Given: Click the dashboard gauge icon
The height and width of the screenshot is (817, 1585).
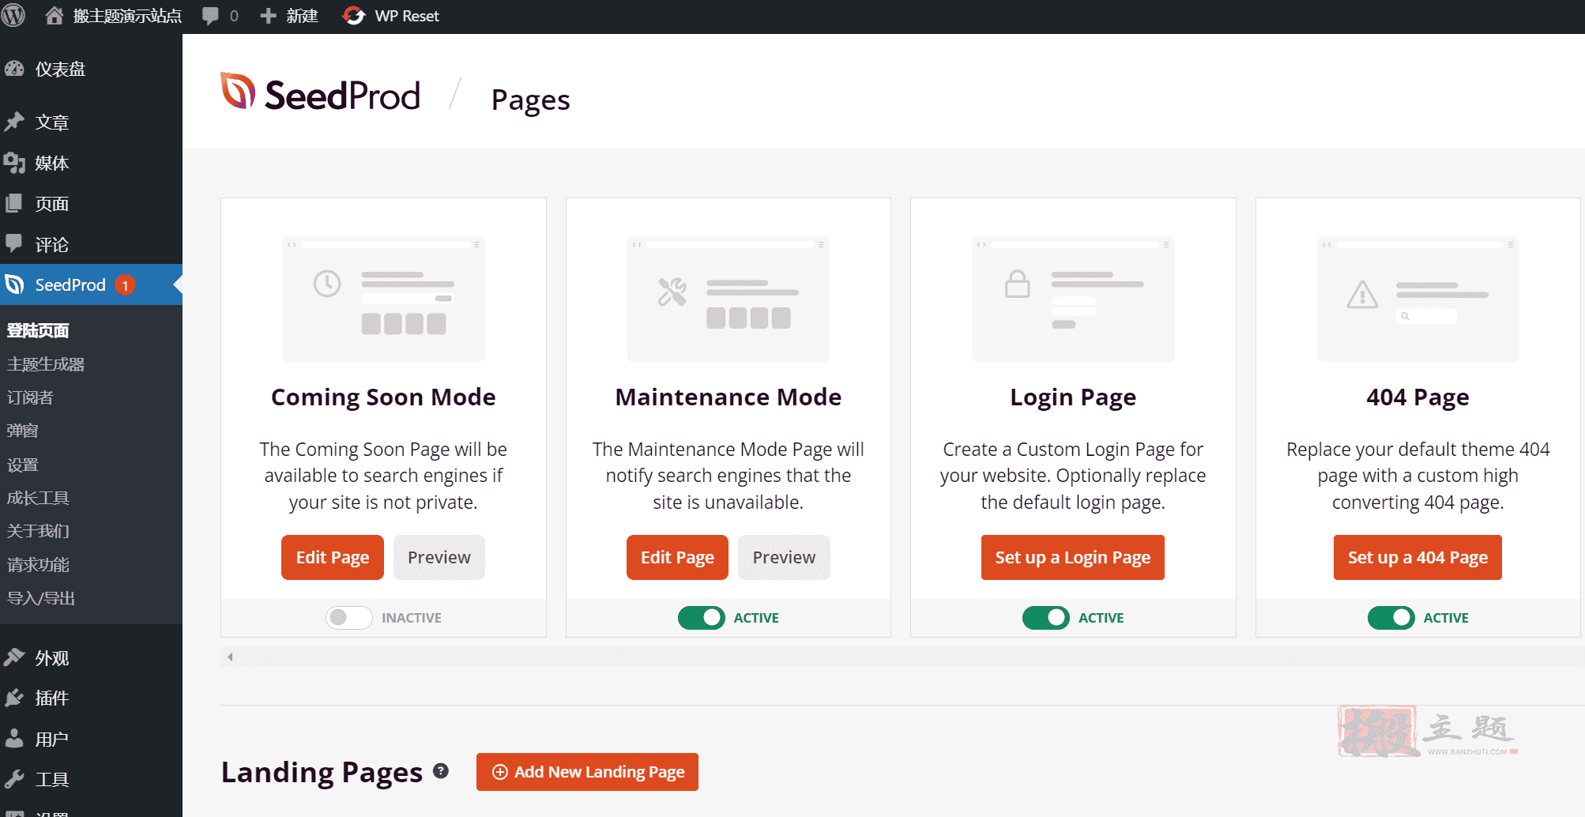Looking at the screenshot, I should click(x=14, y=69).
